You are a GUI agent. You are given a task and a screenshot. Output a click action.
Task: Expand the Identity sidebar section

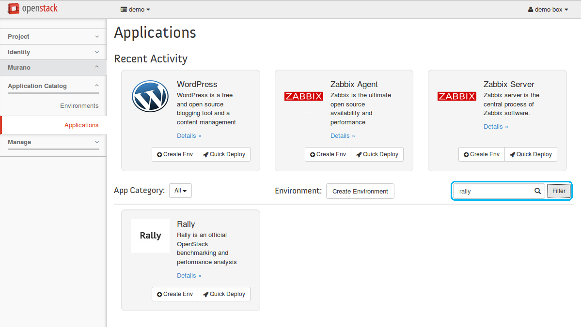[x=53, y=52]
